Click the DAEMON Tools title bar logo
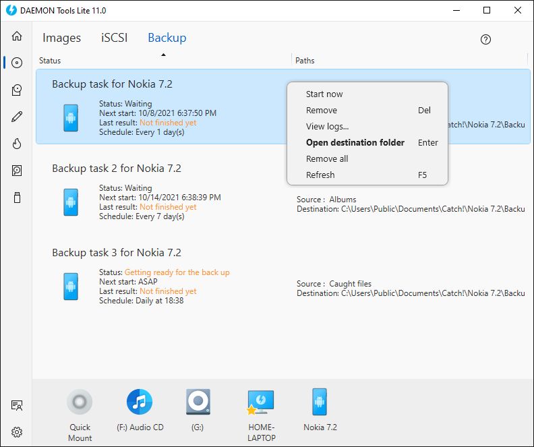Screen dimensions: 534x447 [11, 10]
